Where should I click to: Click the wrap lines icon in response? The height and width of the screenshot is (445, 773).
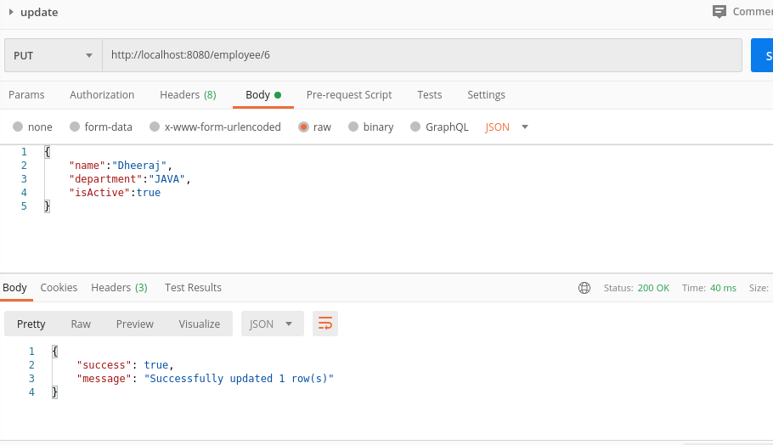click(324, 324)
